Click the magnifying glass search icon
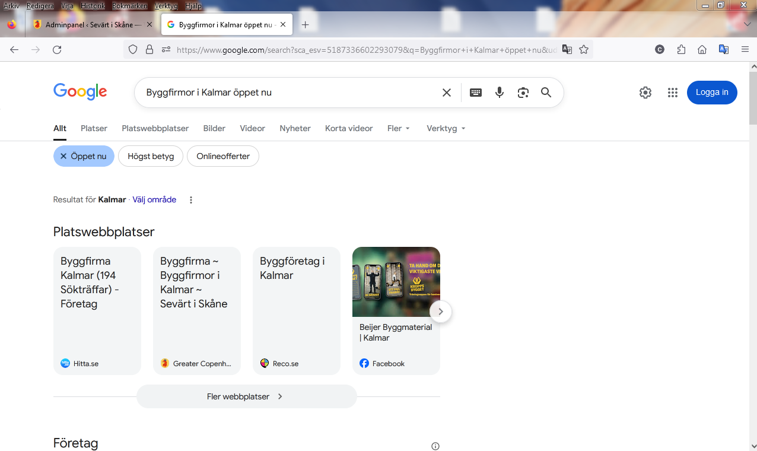 tap(546, 93)
